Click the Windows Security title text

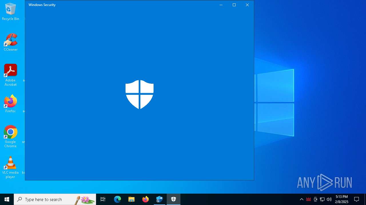click(x=42, y=5)
